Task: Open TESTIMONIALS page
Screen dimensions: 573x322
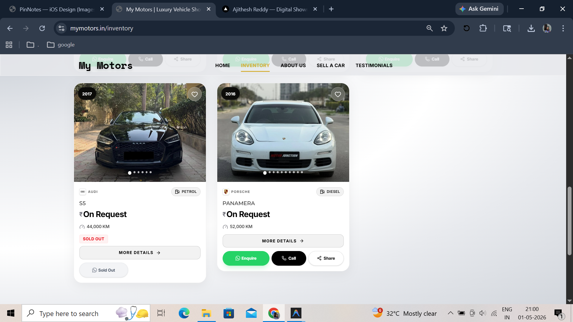Action: pyautogui.click(x=374, y=66)
